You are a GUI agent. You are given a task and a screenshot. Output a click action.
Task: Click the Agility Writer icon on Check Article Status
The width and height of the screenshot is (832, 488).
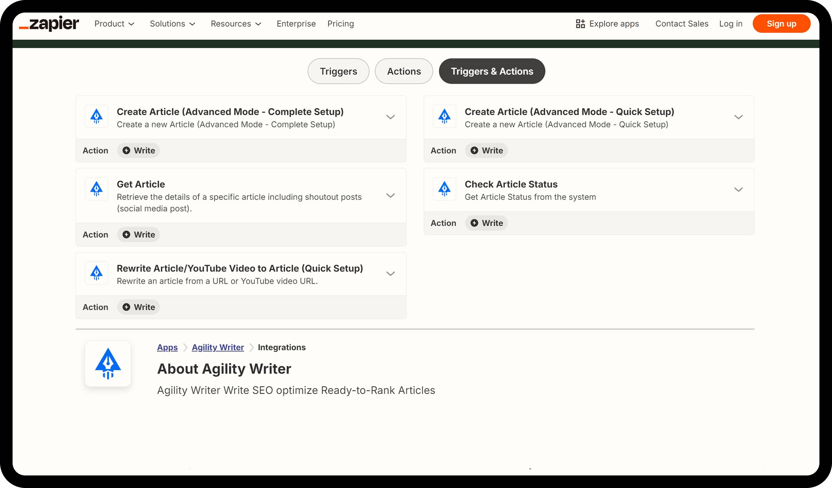445,189
